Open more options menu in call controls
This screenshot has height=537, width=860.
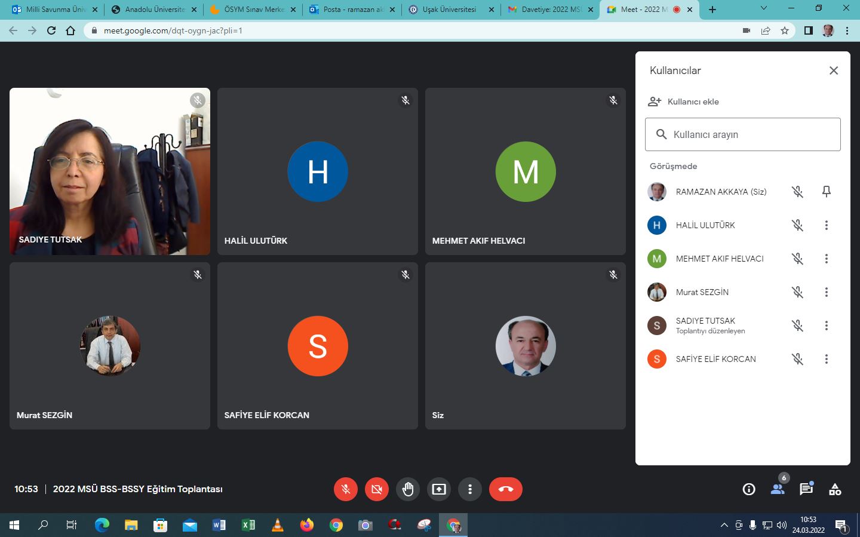(470, 489)
